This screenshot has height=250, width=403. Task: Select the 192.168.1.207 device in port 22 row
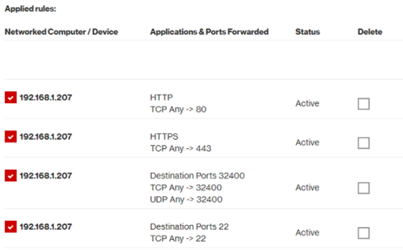pos(45,227)
